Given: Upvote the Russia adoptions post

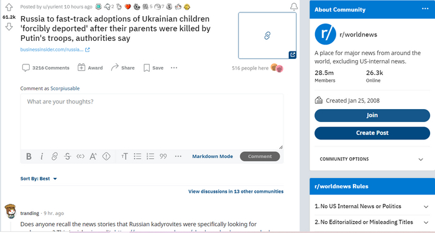Looking at the screenshot, I should click(x=9, y=7).
